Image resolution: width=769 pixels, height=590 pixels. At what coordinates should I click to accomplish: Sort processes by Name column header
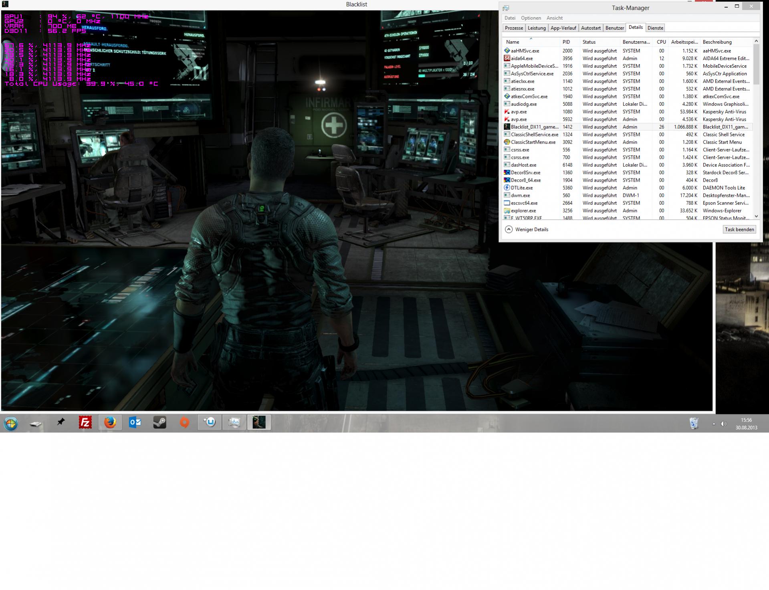point(531,42)
